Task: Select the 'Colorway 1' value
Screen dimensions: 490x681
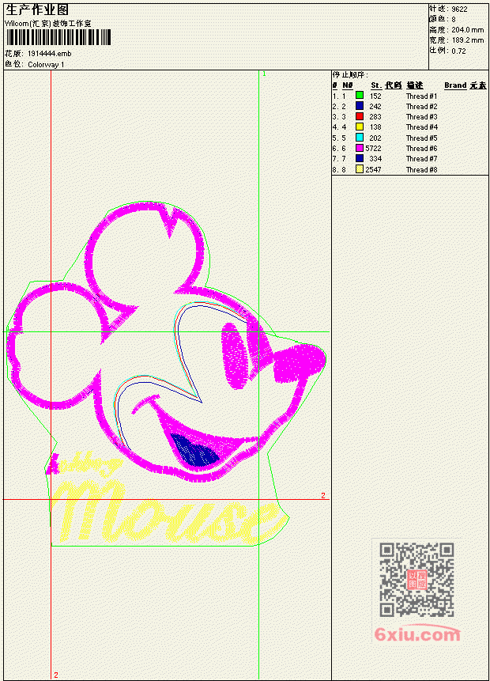Action: [x=46, y=64]
